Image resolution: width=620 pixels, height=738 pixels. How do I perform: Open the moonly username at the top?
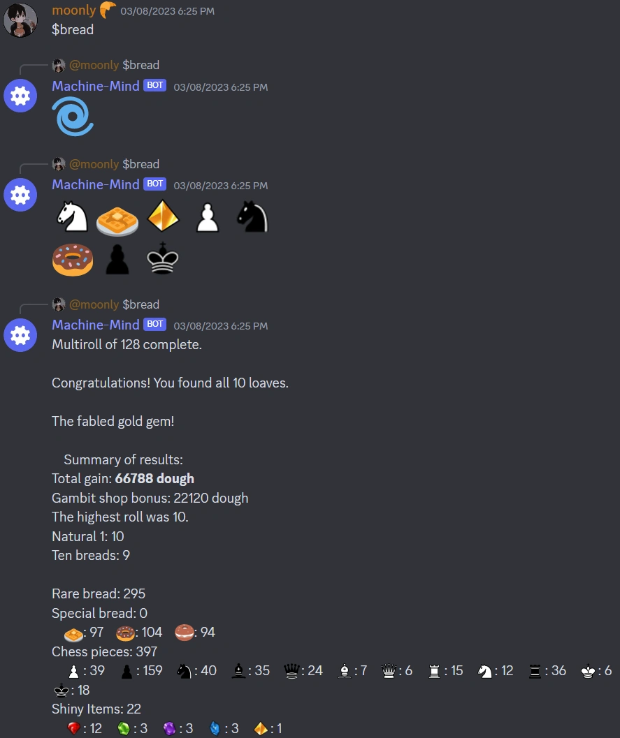(x=74, y=10)
